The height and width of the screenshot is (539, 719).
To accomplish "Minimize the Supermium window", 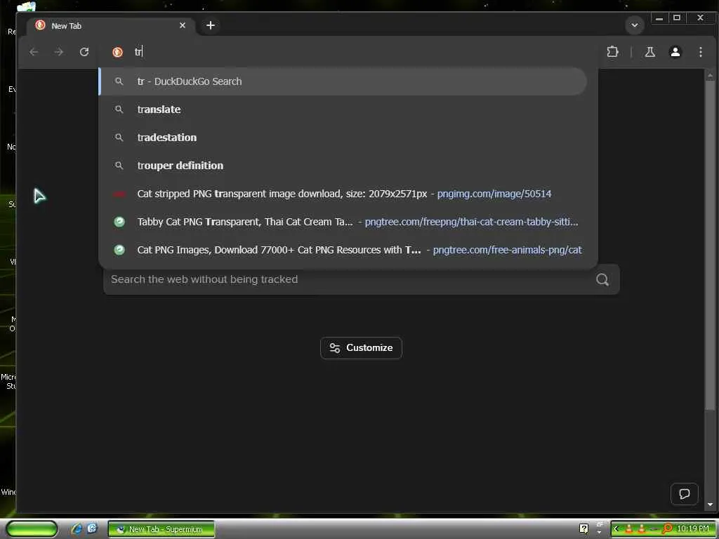I will (x=659, y=18).
